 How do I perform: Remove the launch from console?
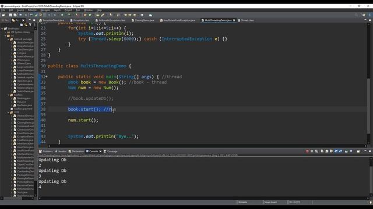click(312, 151)
